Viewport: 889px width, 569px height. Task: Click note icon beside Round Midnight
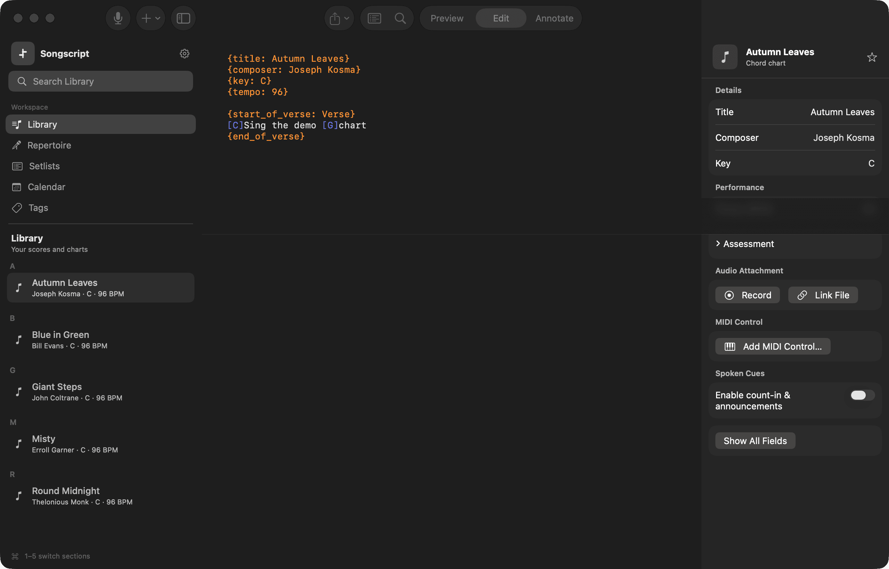[x=18, y=496]
